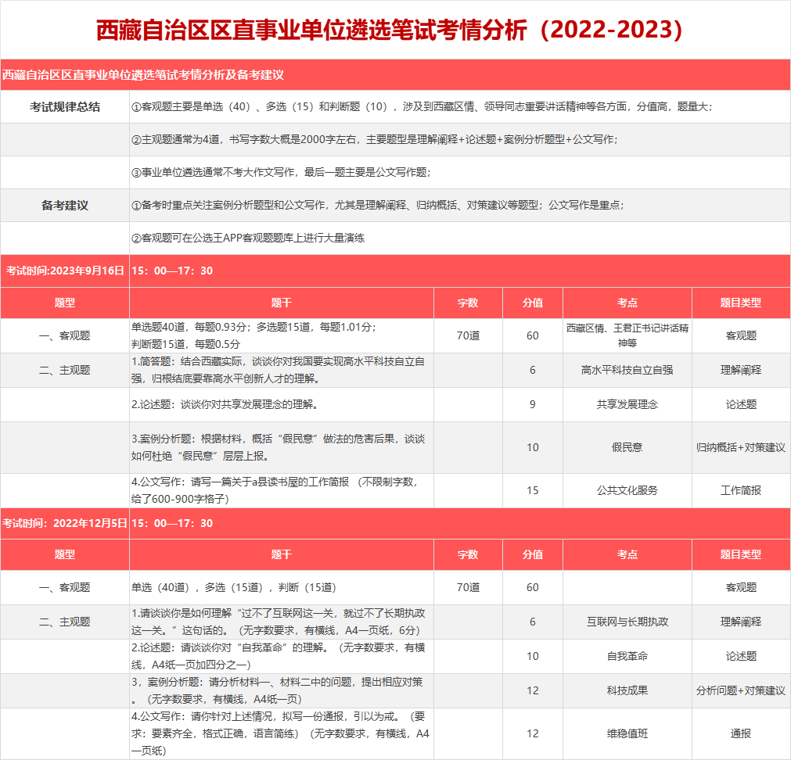Select the 科技成果 cell
Image resolution: width=791 pixels, height=760 pixels.
coord(627,690)
